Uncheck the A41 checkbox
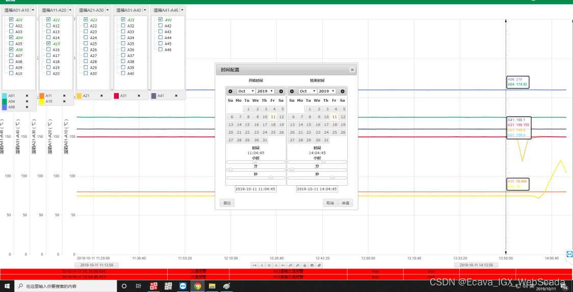This screenshot has width=573, height=292. tap(161, 20)
